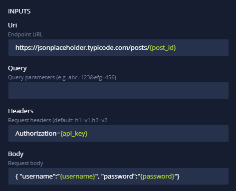Screen dimensions: 236x191
Task: Click the Query label
Action: click(17, 68)
